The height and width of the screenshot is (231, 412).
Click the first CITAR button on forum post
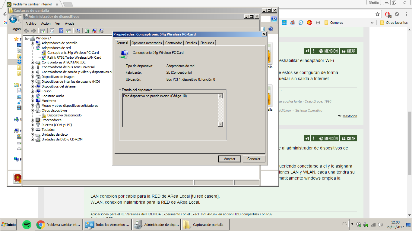click(x=348, y=51)
